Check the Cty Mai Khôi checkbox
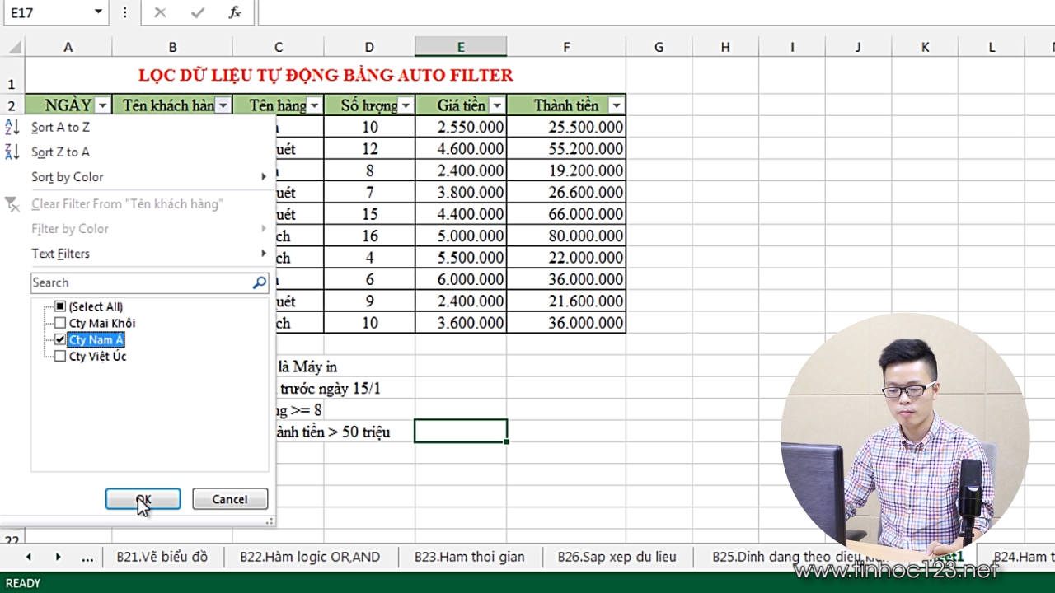The image size is (1055, 593). click(x=60, y=323)
